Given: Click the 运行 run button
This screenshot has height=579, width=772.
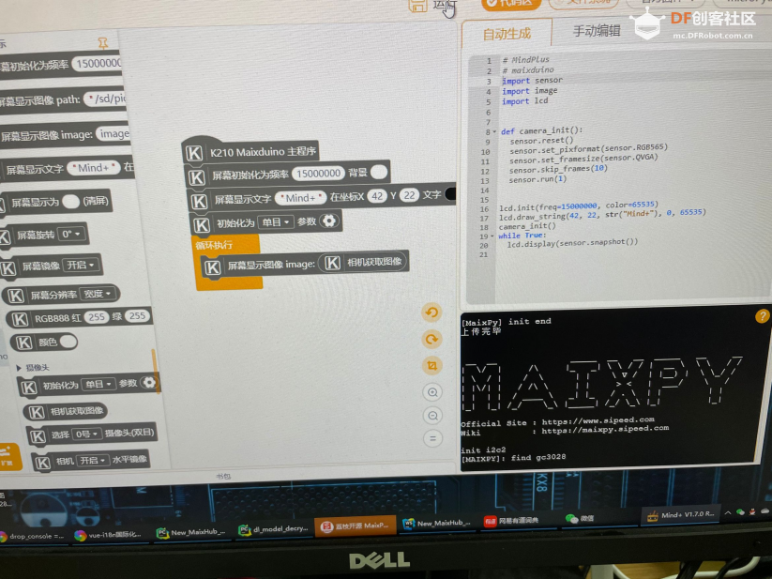Looking at the screenshot, I should (x=445, y=5).
